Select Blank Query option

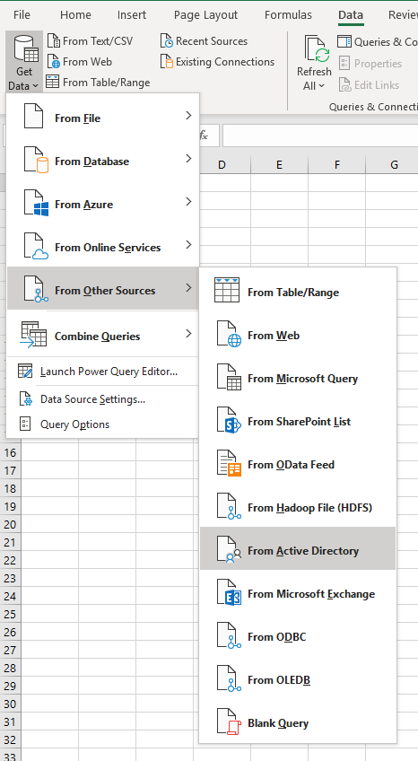tap(298, 722)
